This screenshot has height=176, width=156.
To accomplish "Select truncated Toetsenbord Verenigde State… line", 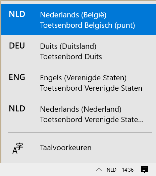I will (92, 119).
